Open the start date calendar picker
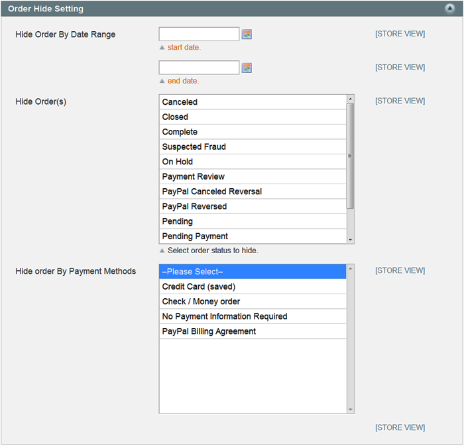 pos(247,34)
